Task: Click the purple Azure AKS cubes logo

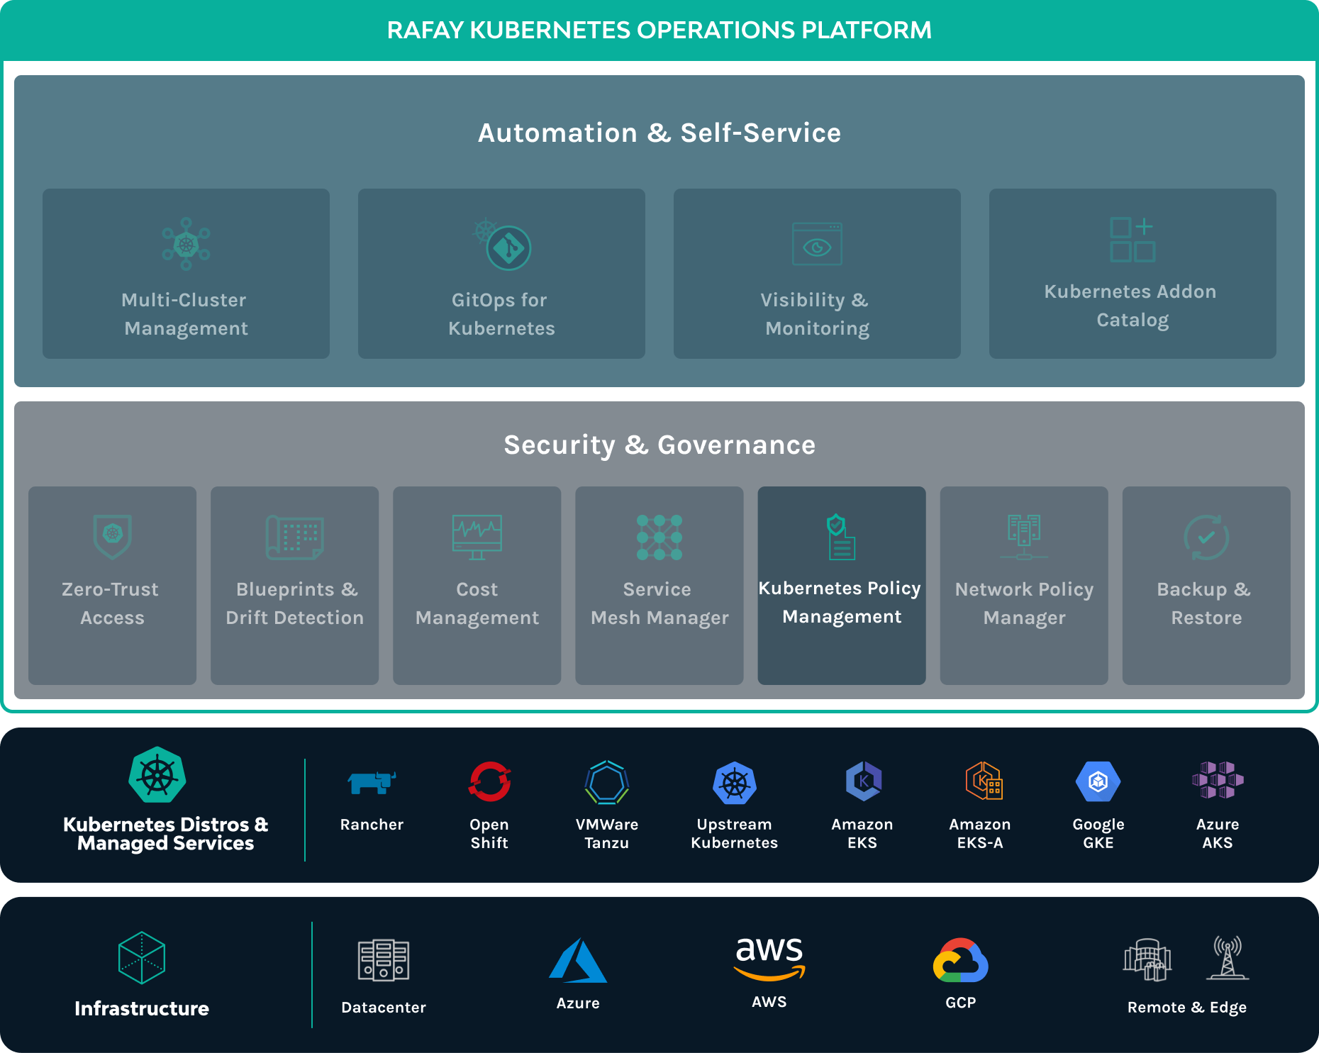Action: click(1218, 780)
